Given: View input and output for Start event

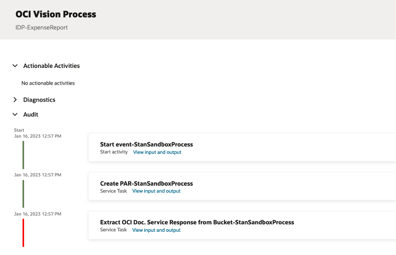Looking at the screenshot, I should point(157,152).
